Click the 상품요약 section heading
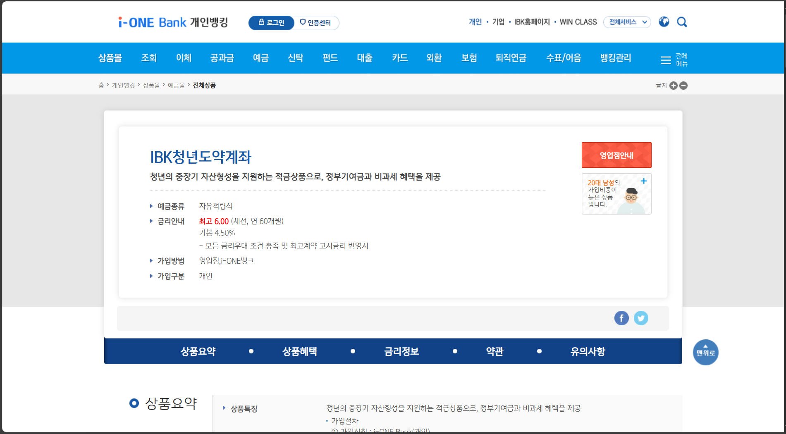This screenshot has height=434, width=786. click(171, 403)
